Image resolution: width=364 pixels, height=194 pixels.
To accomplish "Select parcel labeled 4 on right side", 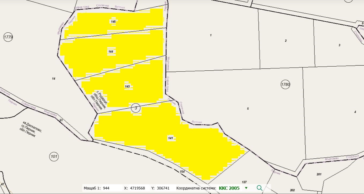I will [x=355, y=112].
